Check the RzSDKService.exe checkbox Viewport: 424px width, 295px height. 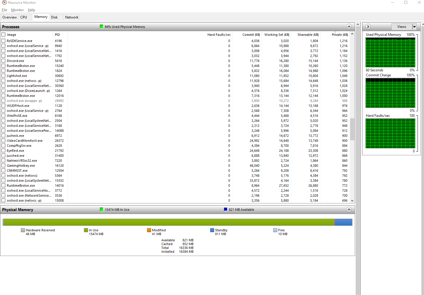4,41
